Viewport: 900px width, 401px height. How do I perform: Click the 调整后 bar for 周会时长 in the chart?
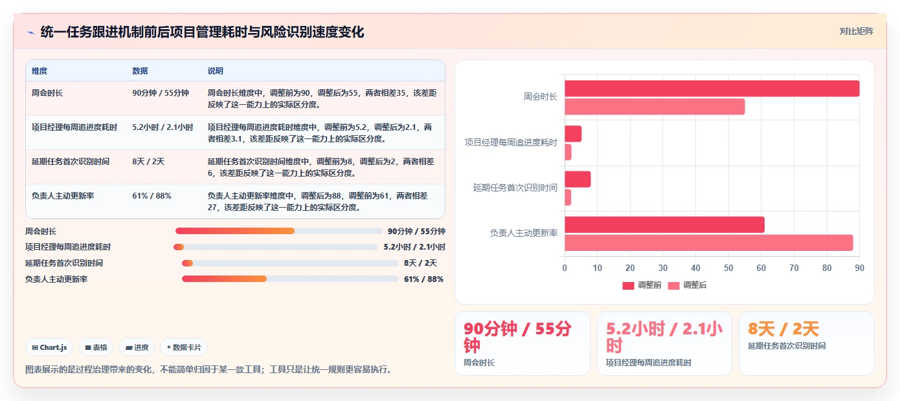(655, 107)
